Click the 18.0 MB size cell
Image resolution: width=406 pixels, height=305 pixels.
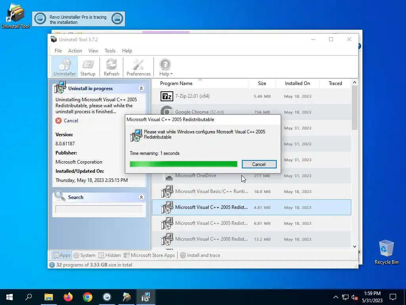[x=262, y=192]
